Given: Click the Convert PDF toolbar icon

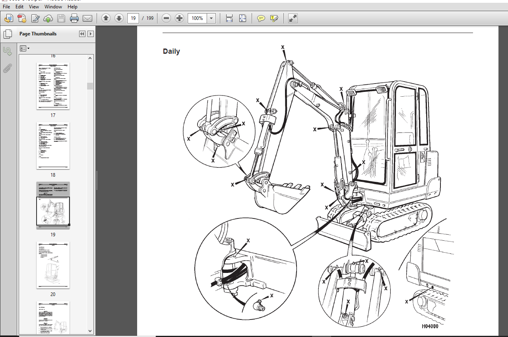Looking at the screenshot, I should [x=22, y=18].
